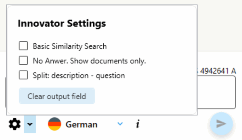Click the round light-blue send circle
Image resolution: width=242 pixels, height=140 pixels.
click(x=221, y=124)
